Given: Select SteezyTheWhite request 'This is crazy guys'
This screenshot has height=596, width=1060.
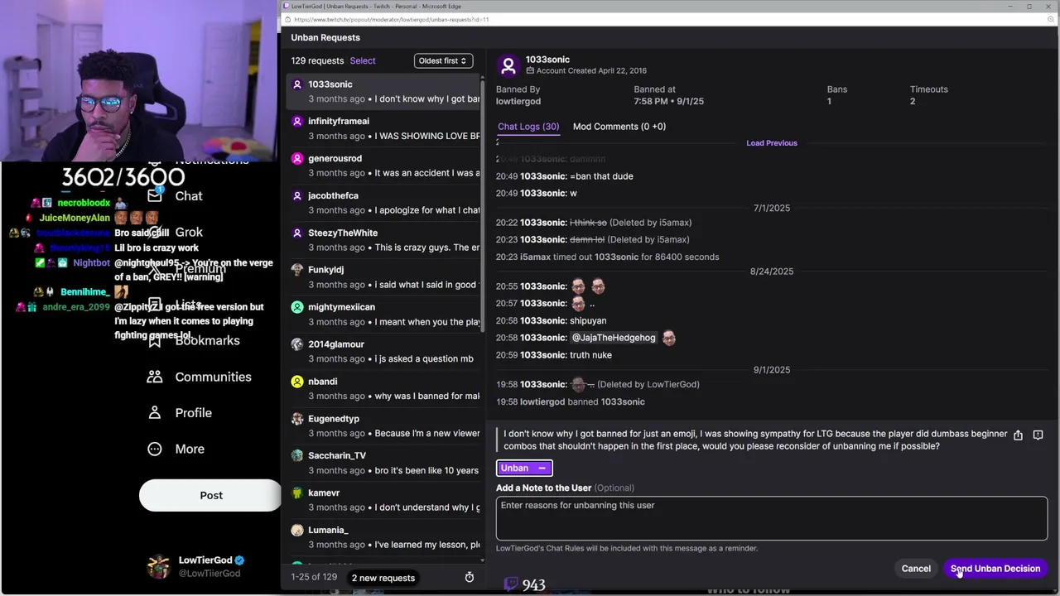Looking at the screenshot, I should point(384,240).
